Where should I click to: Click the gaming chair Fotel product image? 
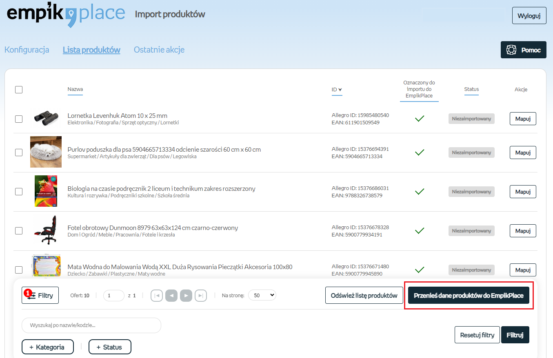coord(46,230)
